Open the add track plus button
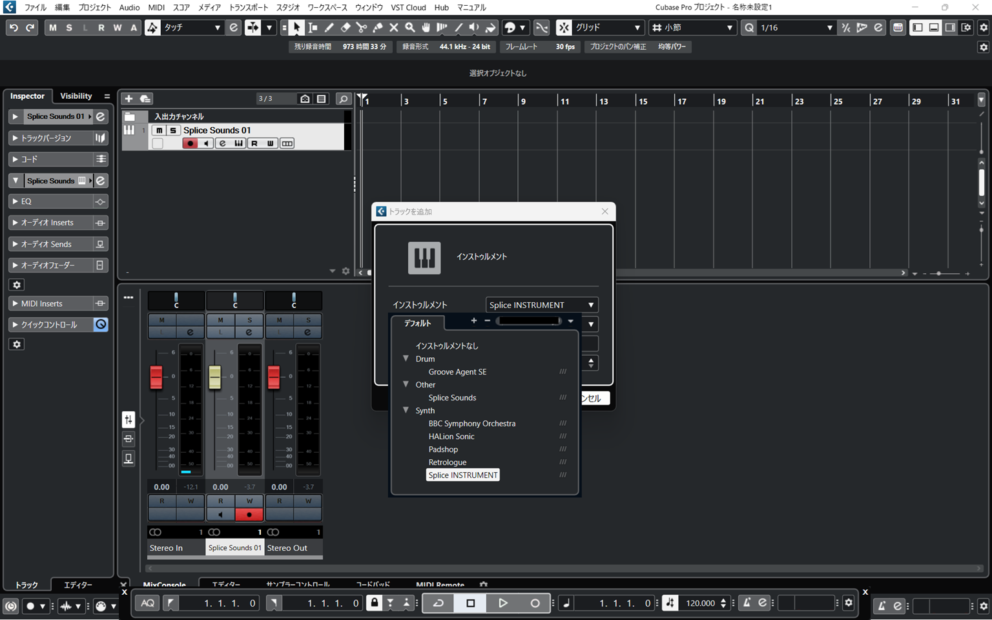Viewport: 992px width, 620px height. pos(129,99)
